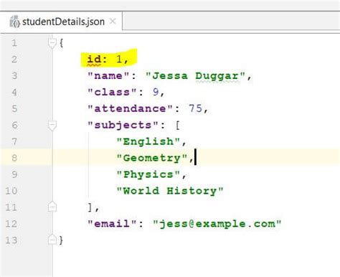
Task: Click the closing brace on line 13
Action: [x=61, y=240]
